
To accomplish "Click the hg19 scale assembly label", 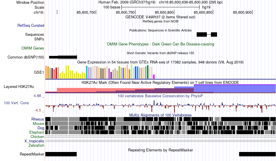I will [x=206, y=7].
